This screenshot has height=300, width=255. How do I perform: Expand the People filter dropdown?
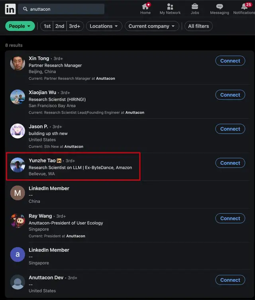[20, 26]
